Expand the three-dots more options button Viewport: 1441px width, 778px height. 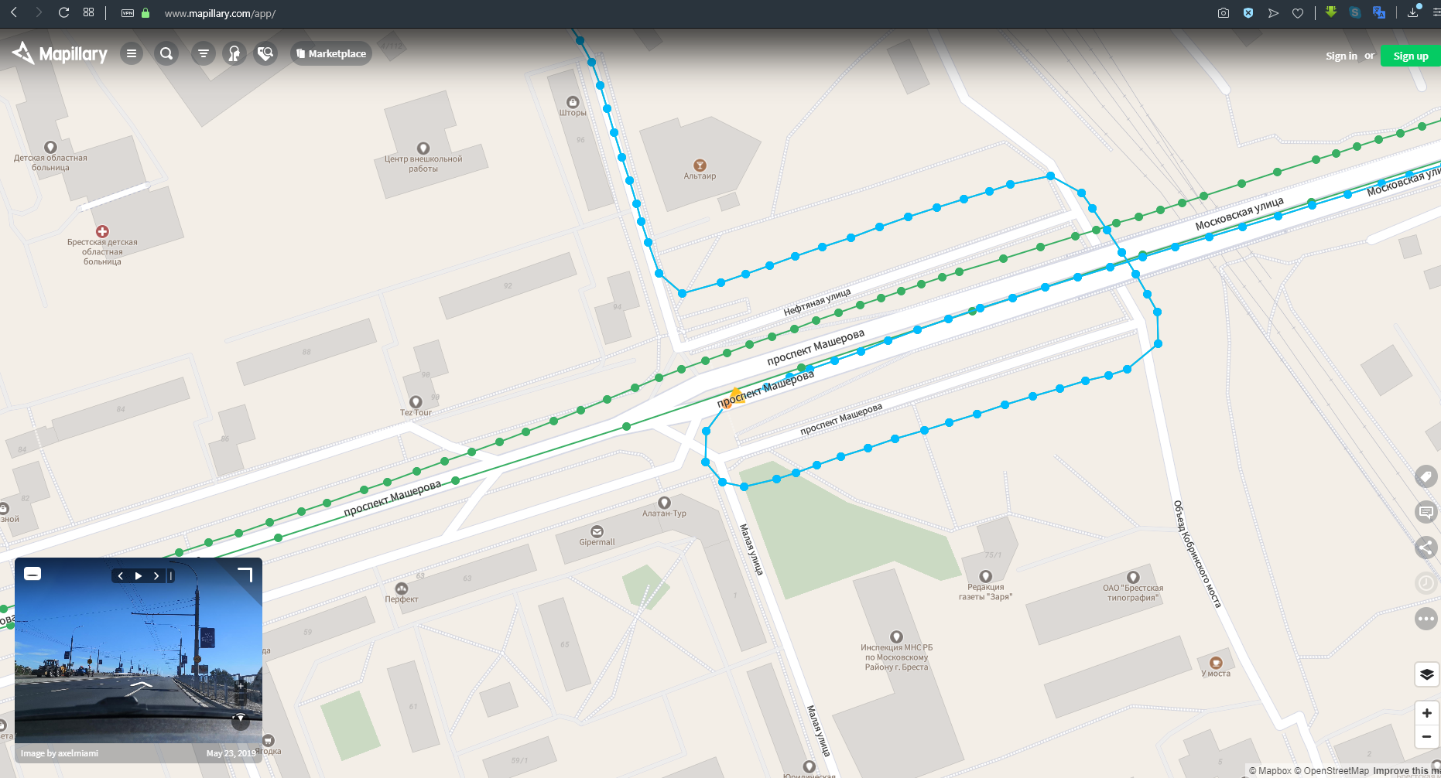coord(1426,619)
